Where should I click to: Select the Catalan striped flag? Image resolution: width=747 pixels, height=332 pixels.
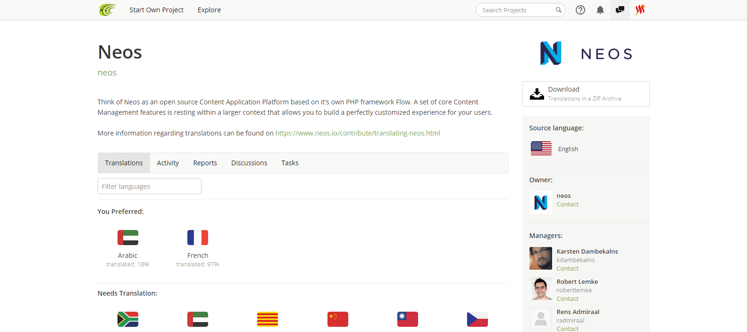click(x=268, y=319)
